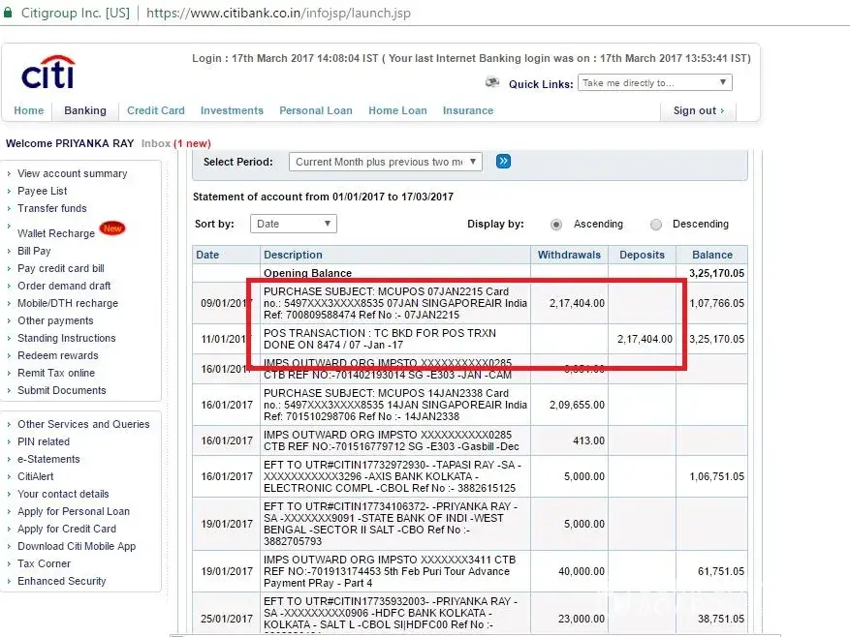Screen dimensions: 850x637
Task: Open View account summary link
Action: (72, 173)
